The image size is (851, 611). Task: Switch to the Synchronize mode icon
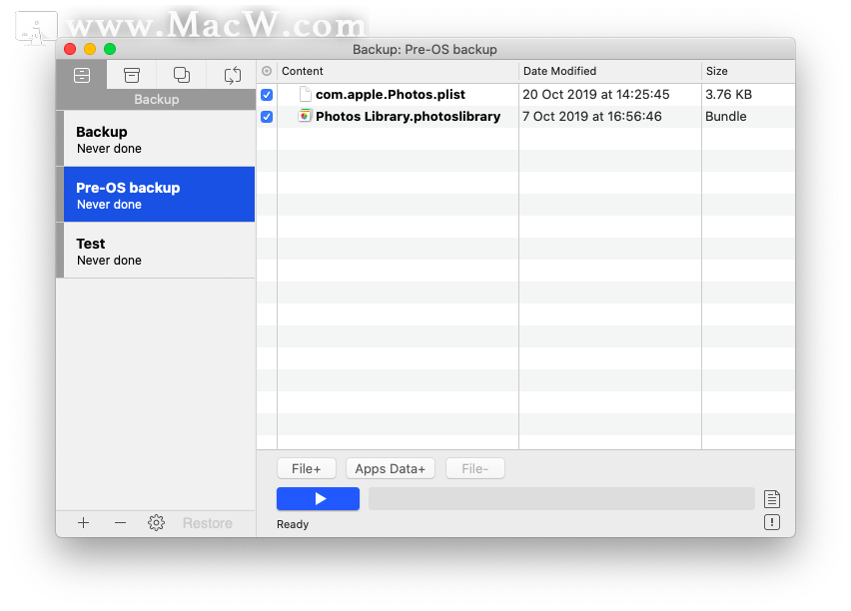coord(233,75)
